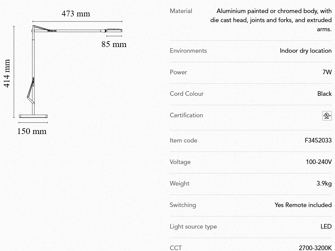335x251 pixels.
Task: Select the Aluminium material description text
Action: pyautogui.click(x=271, y=20)
